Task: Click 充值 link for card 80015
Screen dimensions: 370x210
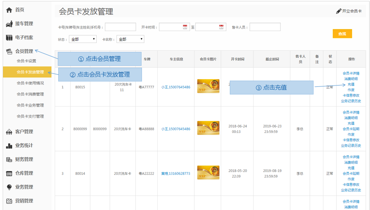Action: point(351,84)
